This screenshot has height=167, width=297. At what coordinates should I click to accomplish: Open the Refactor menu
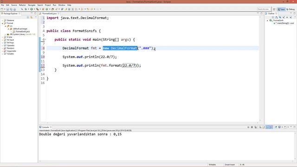pos(22,5)
